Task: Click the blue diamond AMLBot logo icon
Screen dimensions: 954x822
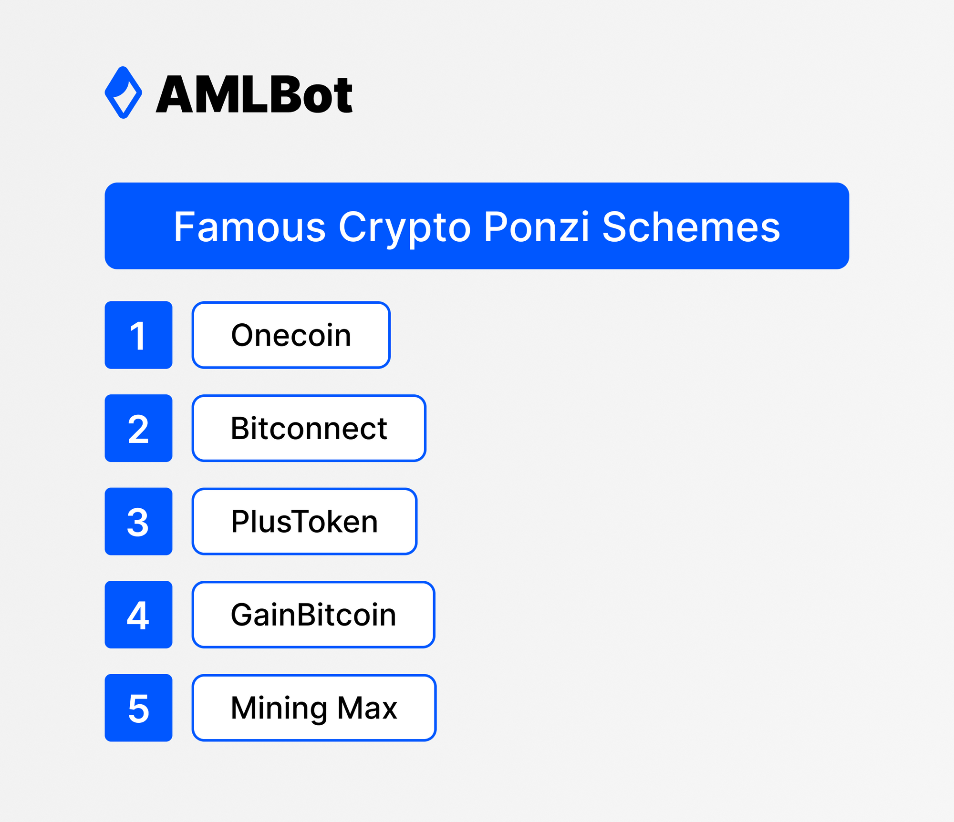Action: tap(123, 92)
